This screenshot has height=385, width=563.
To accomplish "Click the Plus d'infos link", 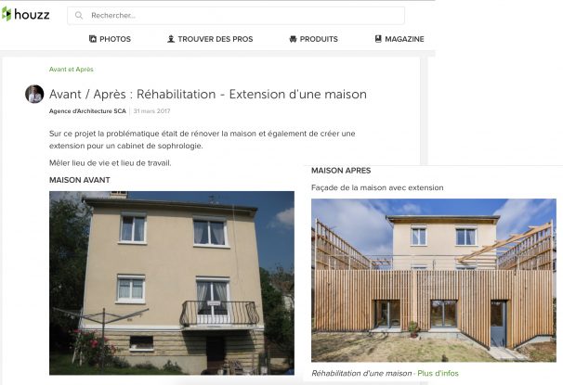I will 438,373.
